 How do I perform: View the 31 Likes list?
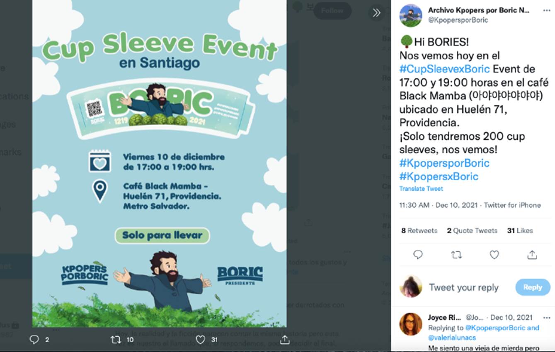520,231
